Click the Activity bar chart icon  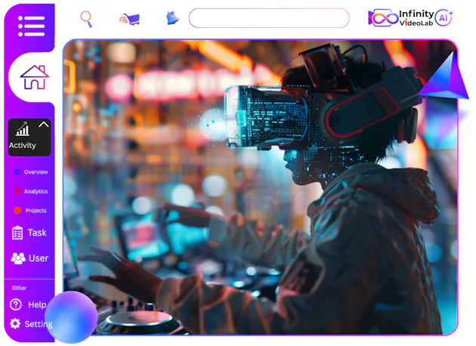(x=23, y=130)
